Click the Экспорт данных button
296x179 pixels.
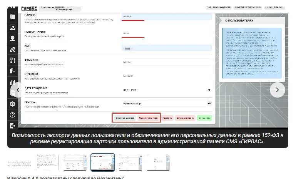[x=125, y=118]
